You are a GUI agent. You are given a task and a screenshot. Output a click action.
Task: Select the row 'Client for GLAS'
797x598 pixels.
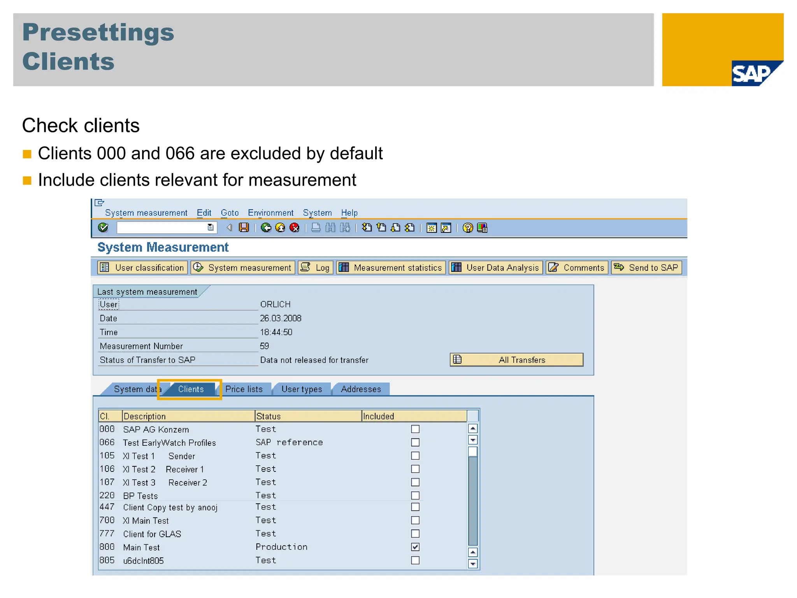283,534
